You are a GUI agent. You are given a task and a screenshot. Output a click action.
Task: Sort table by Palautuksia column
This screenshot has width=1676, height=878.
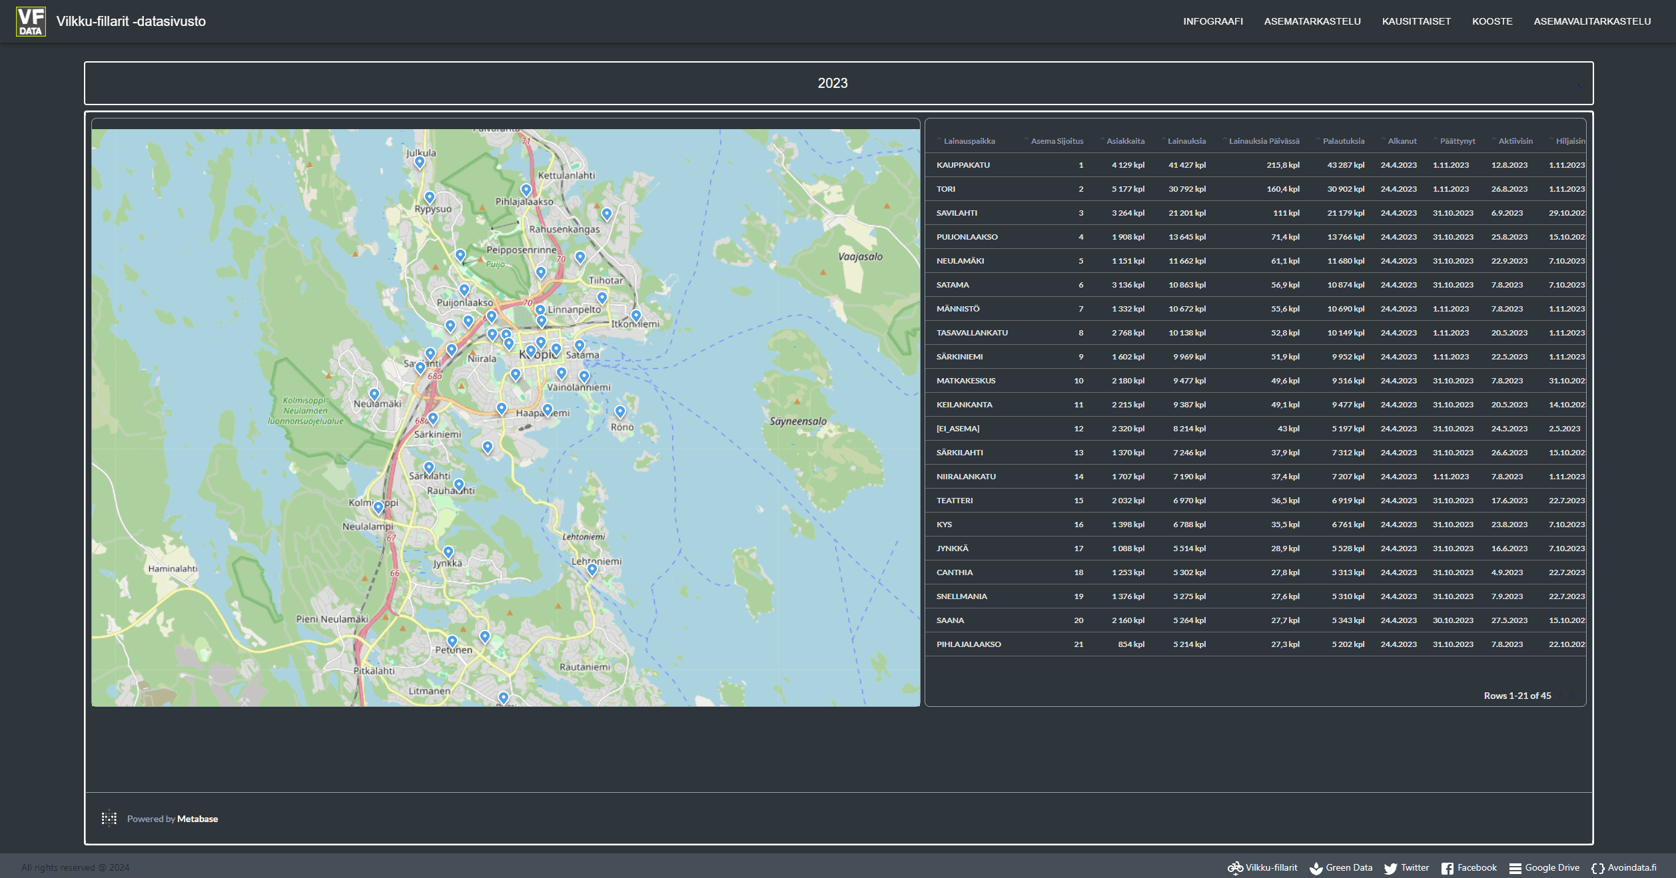tap(1343, 141)
